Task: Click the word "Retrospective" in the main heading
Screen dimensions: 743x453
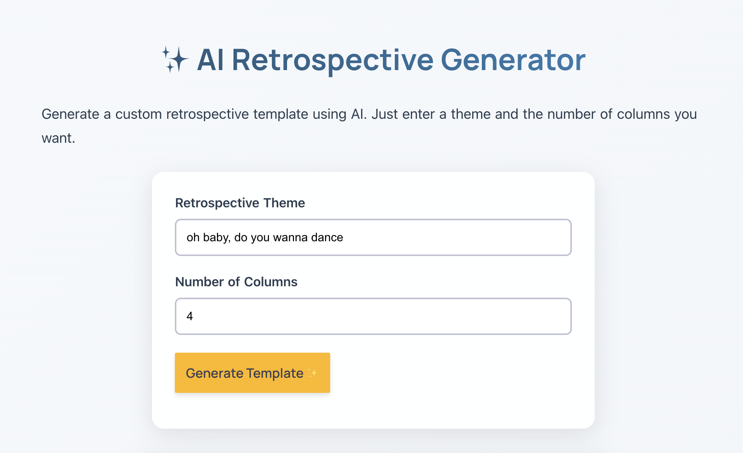Action: pos(332,60)
